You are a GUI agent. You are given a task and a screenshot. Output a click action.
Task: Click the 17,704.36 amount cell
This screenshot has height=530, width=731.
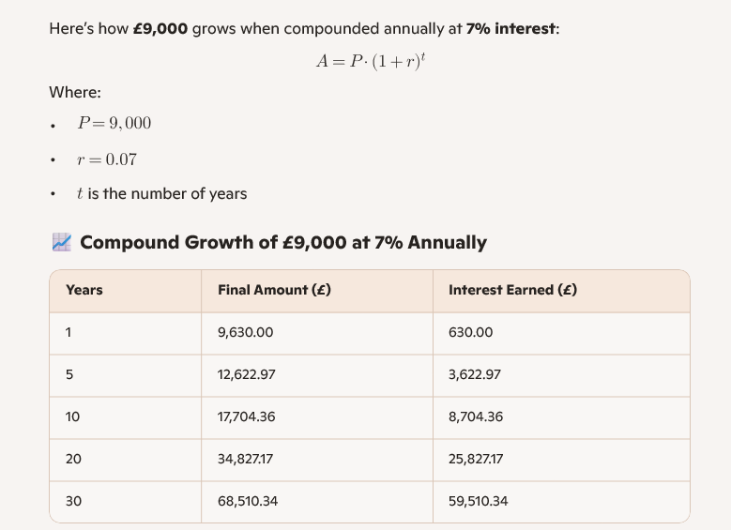[247, 417]
